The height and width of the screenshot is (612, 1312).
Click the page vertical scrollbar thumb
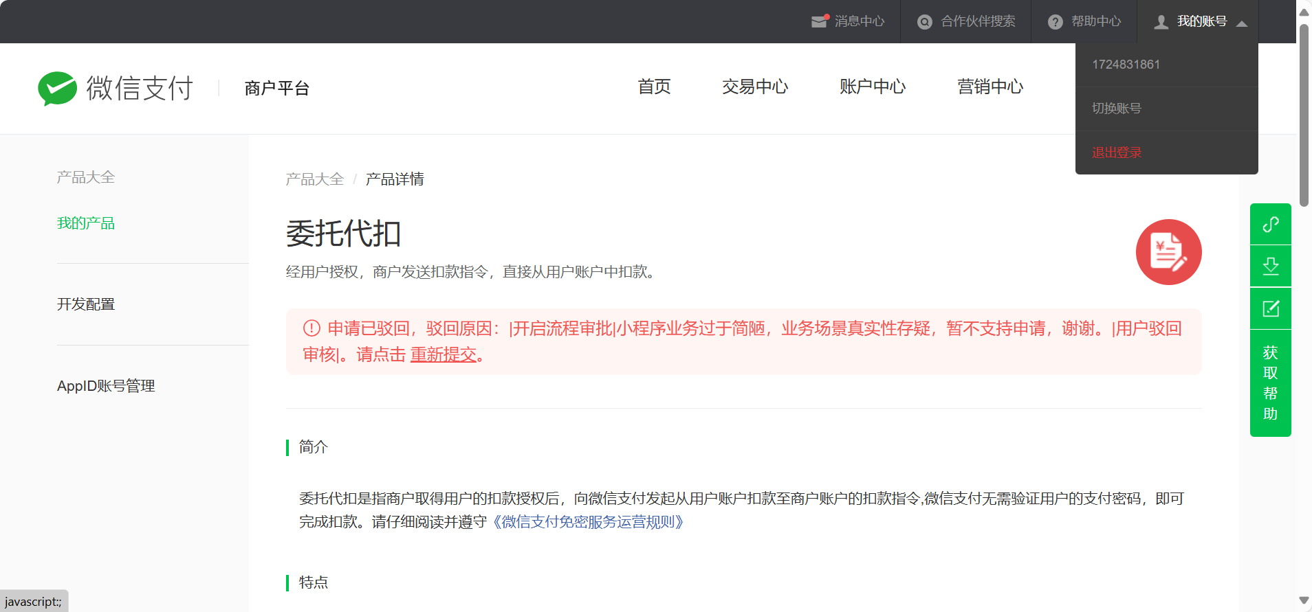pyautogui.click(x=1304, y=115)
